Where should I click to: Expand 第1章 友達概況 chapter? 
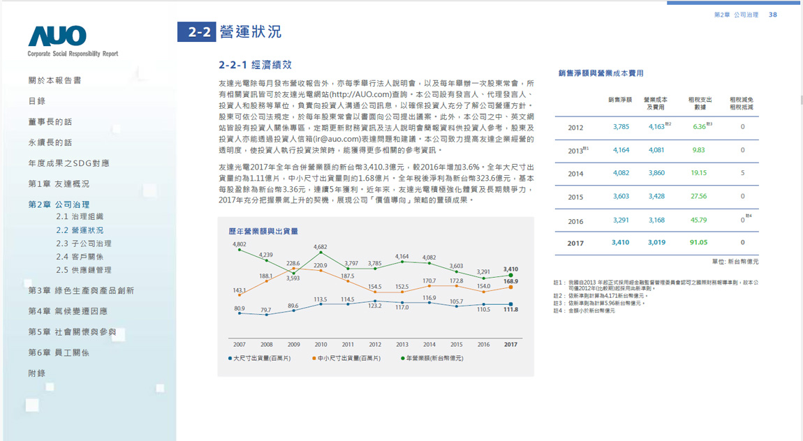[59, 184]
